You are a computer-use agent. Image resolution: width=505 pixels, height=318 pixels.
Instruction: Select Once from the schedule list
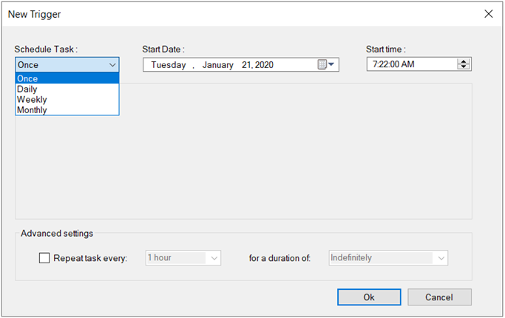pyautogui.click(x=67, y=78)
